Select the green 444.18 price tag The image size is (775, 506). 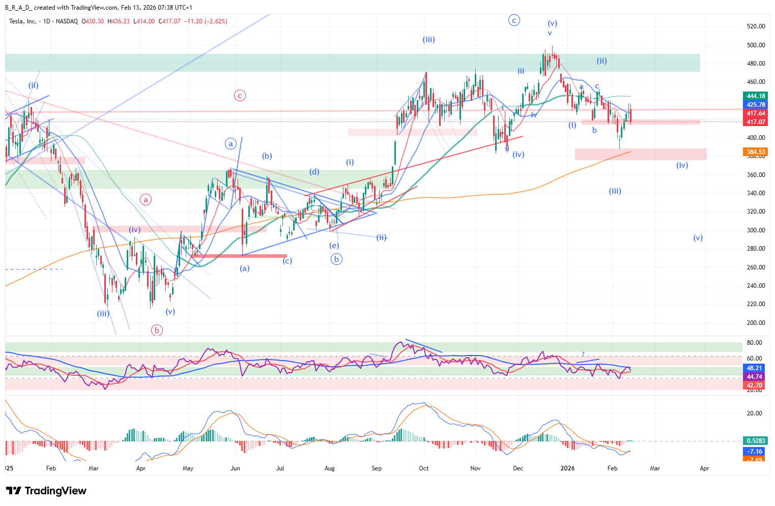pyautogui.click(x=756, y=96)
